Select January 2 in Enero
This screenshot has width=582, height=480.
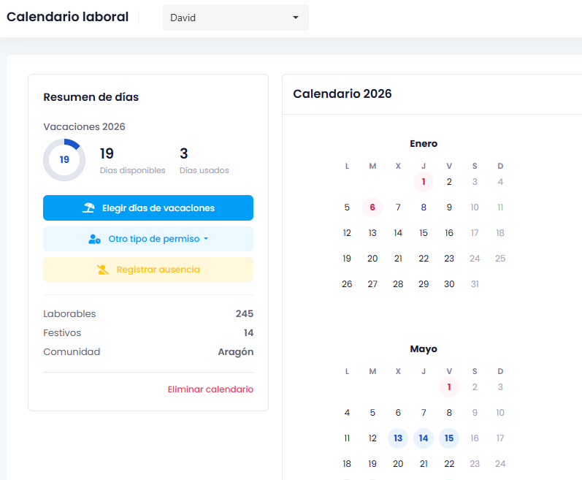tap(449, 182)
